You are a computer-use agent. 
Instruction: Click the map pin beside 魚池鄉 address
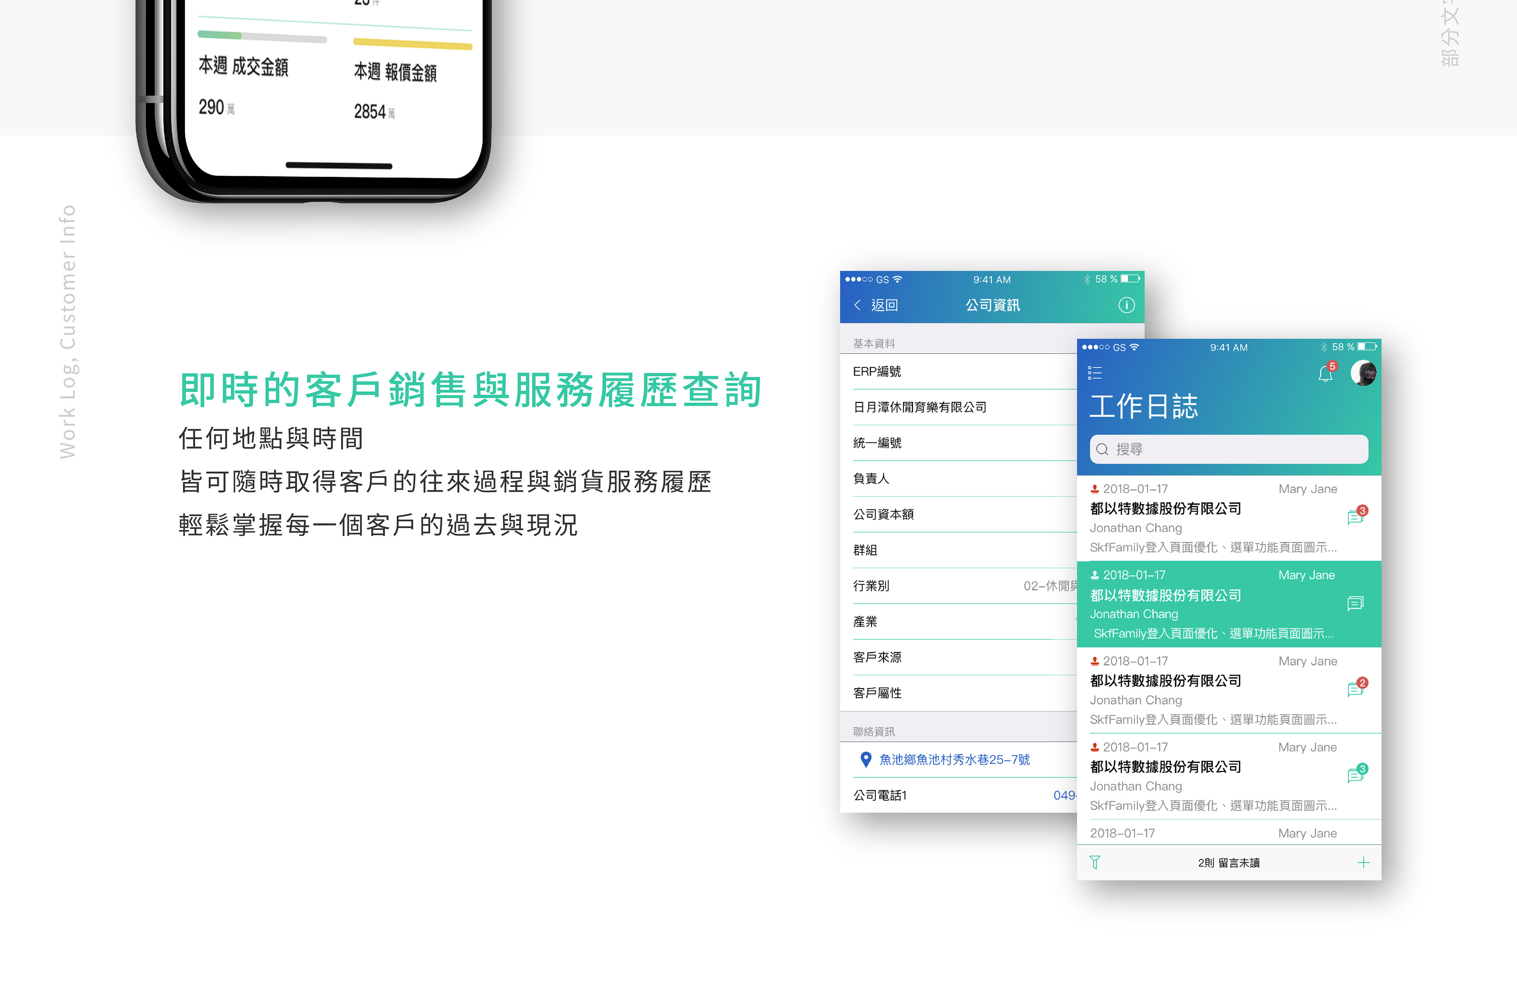tap(866, 760)
